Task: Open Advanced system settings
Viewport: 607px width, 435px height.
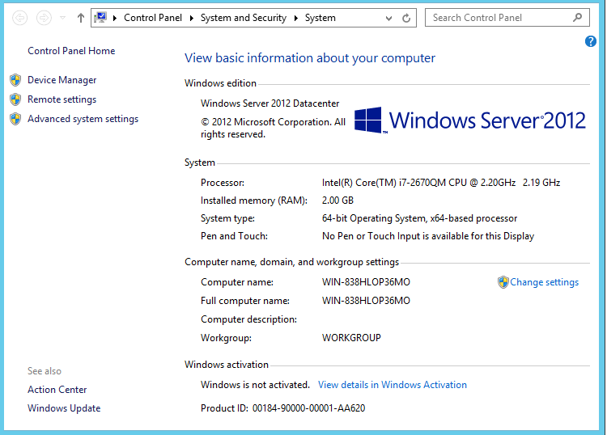Action: 83,119
